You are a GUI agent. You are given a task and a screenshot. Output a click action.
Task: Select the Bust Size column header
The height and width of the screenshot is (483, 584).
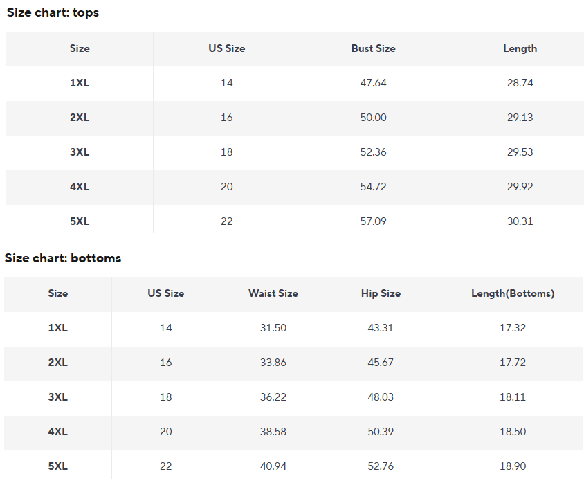(373, 48)
